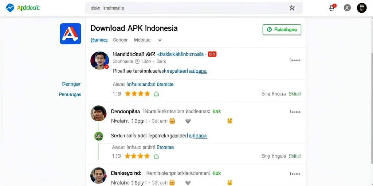Click yellow grinning emoji in Dendonpâka post

[229, 121]
